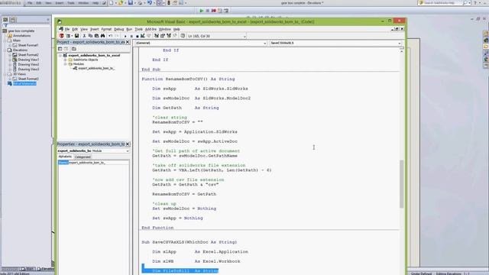Image resolution: width=489 pixels, height=275 pixels.
Task: Click the SolidWorks New document icon
Action: 111,3
